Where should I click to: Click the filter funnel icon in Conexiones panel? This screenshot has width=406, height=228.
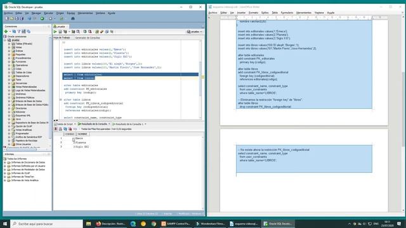[x=19, y=32]
